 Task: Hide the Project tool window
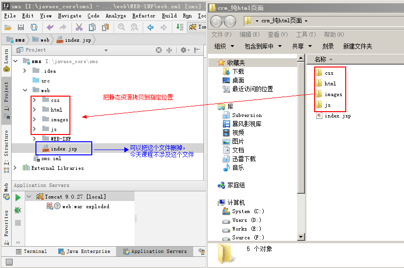(197, 50)
